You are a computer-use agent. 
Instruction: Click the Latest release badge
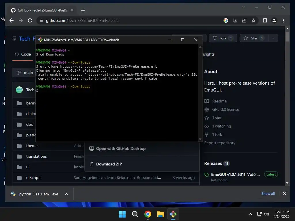(271, 174)
